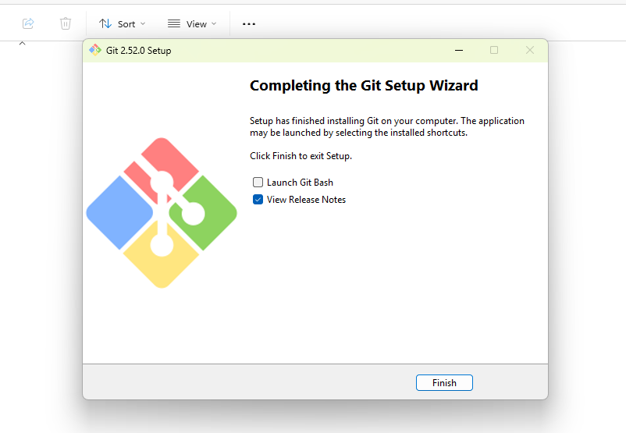Open the Sort dropdown in File Explorer
626x433 pixels.
pyautogui.click(x=123, y=24)
